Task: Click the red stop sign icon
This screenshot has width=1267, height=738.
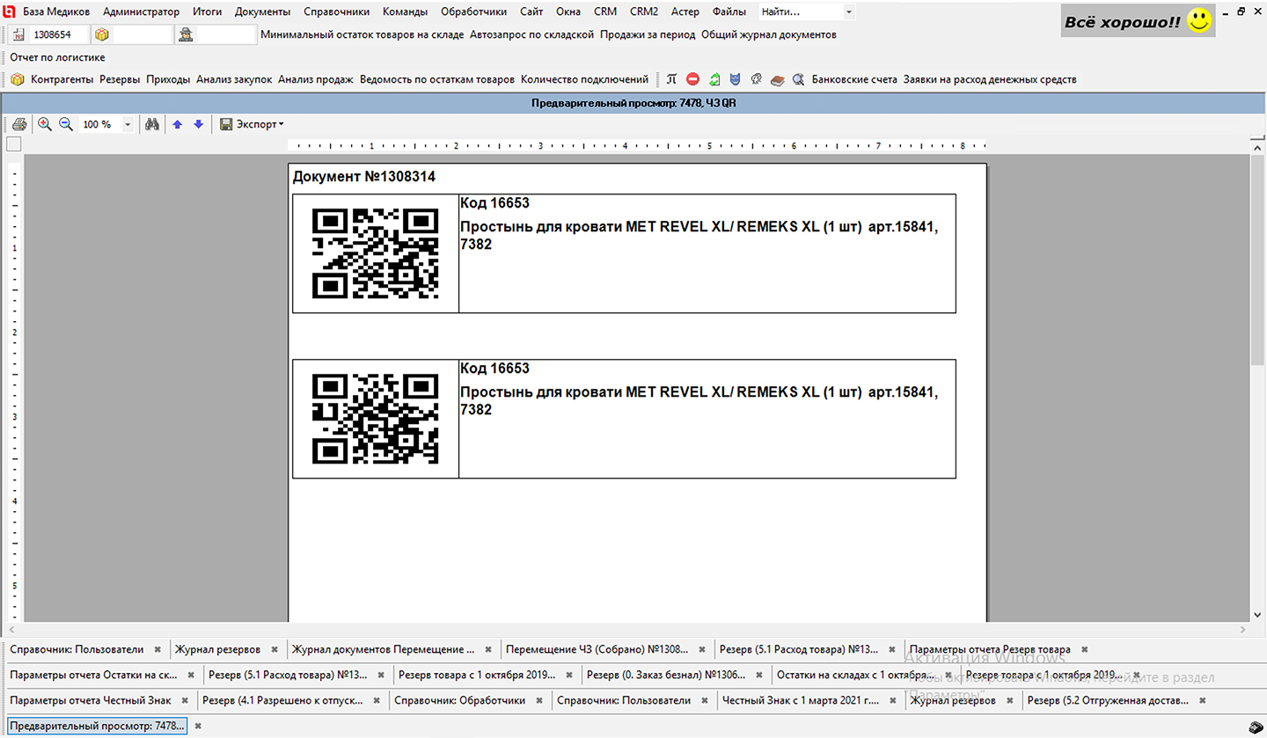Action: (692, 79)
